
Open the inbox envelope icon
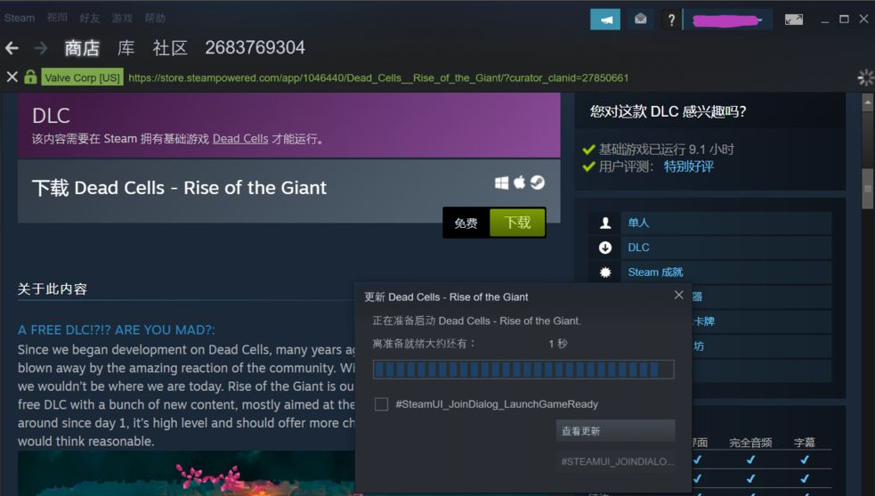point(641,20)
